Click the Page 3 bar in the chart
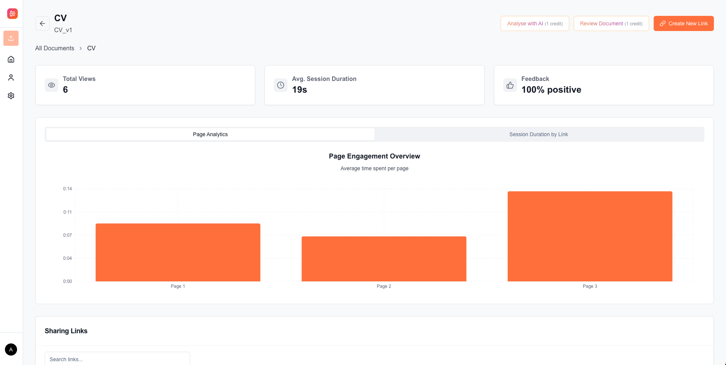The image size is (726, 365). point(590,236)
